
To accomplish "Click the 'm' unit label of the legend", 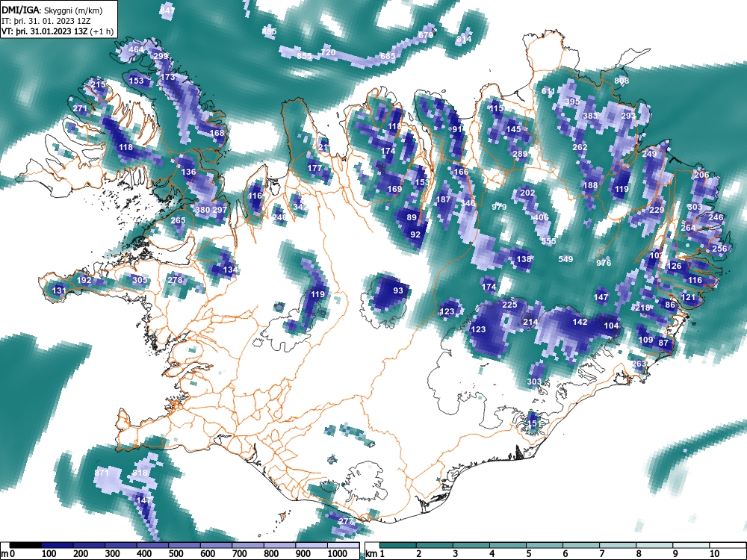I will click(x=4, y=554).
